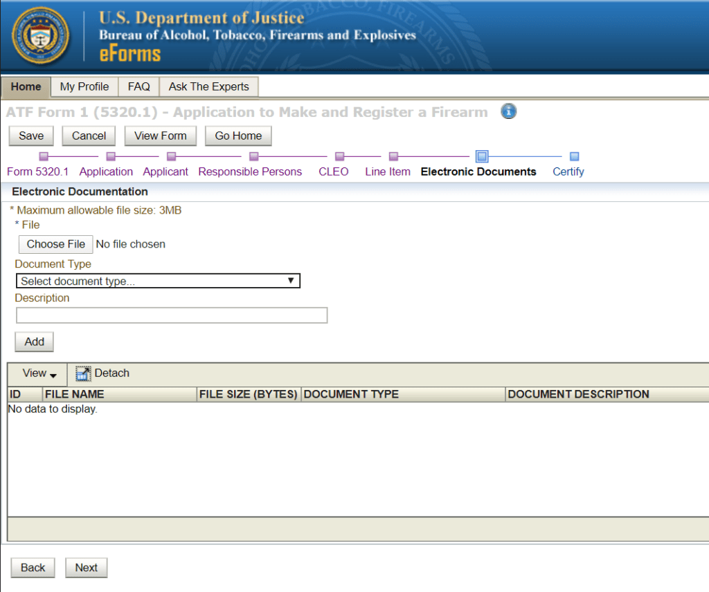Open the Ask The Experts tab
709x592 pixels.
209,86
